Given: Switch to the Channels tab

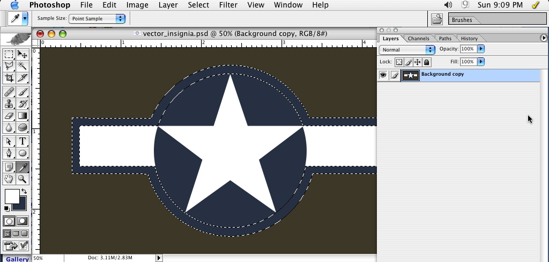Looking at the screenshot, I should 418,39.
